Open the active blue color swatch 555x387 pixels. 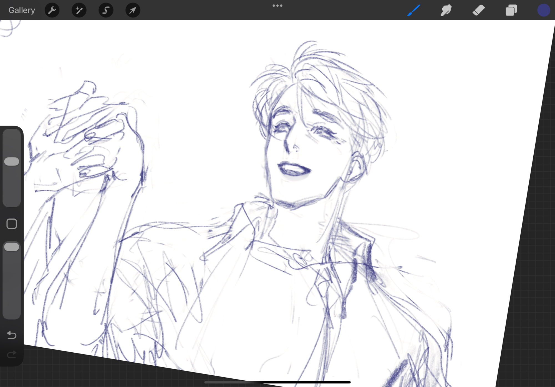[543, 10]
